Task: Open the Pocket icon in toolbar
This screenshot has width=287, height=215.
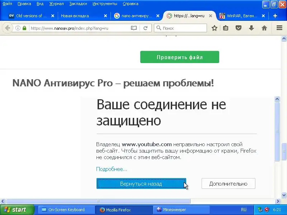Action: (238, 28)
